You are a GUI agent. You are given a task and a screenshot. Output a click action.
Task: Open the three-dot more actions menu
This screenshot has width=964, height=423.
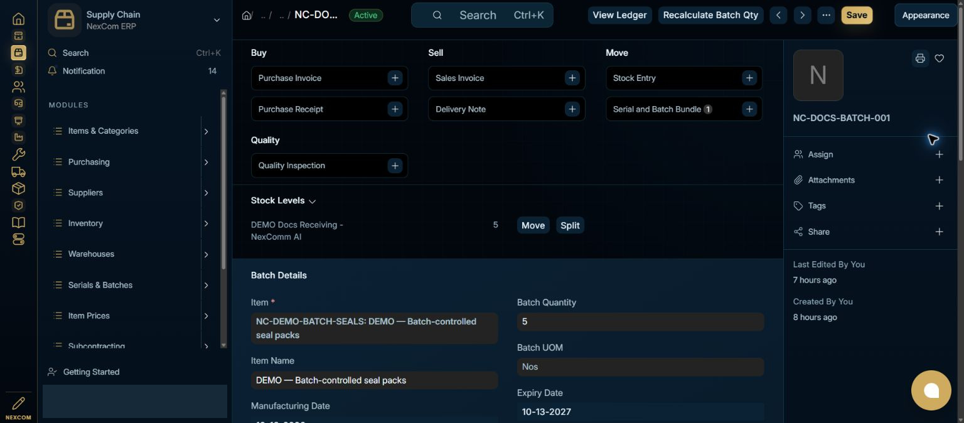826,15
